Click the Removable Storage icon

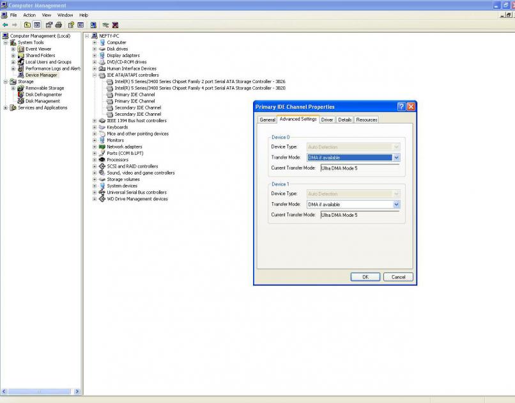[x=20, y=88]
